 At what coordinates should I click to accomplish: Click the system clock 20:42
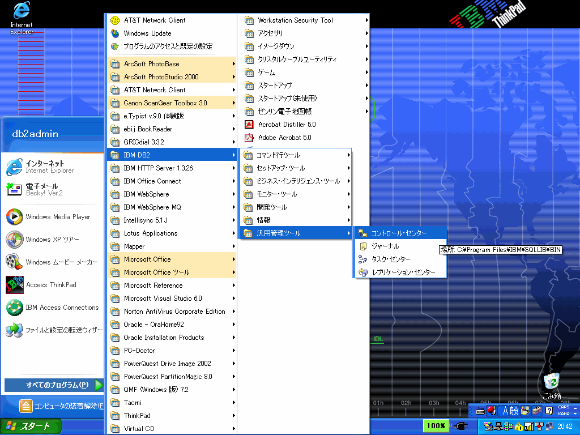(x=565, y=427)
